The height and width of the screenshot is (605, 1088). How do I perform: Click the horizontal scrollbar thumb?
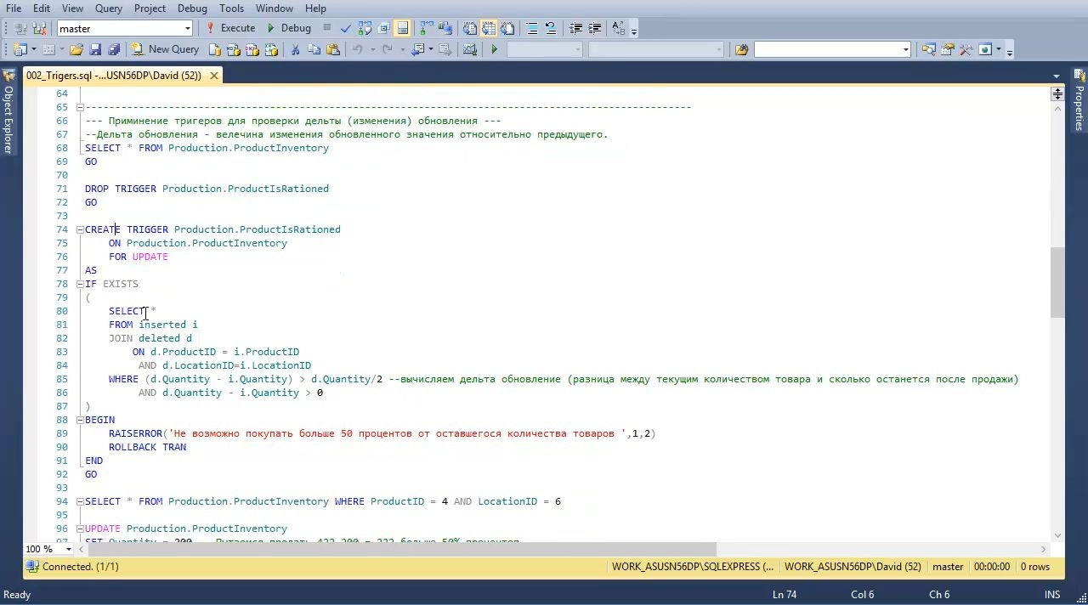(x=404, y=549)
